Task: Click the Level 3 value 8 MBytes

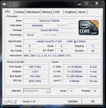Action: (x=75, y=81)
